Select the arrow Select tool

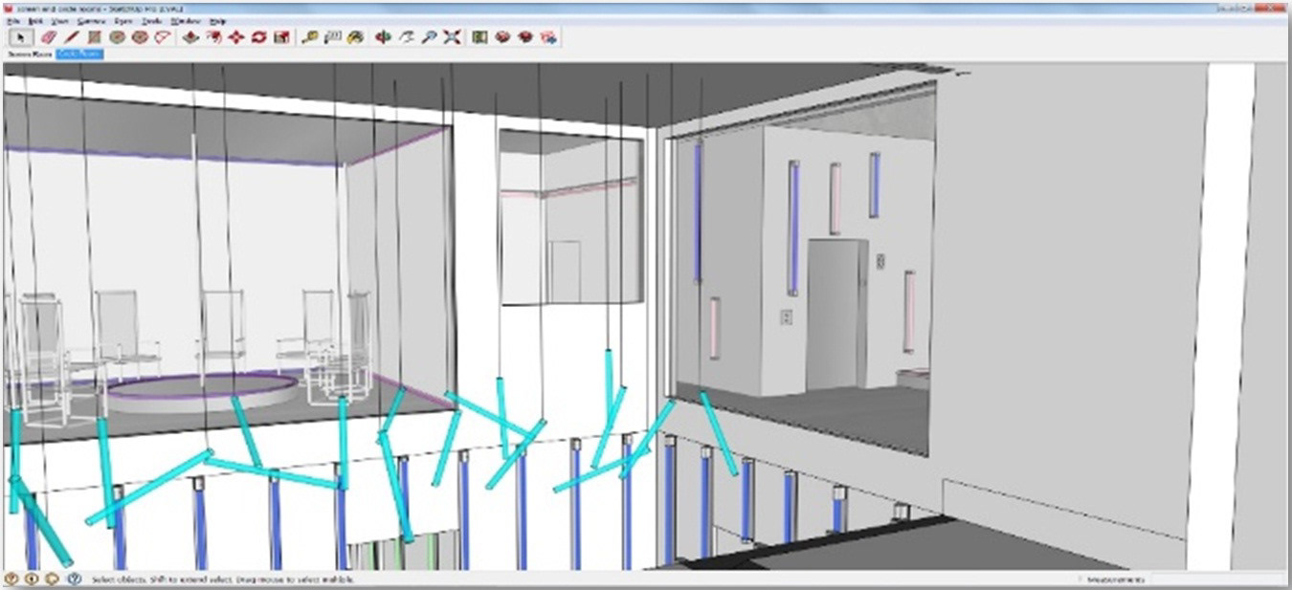point(20,37)
